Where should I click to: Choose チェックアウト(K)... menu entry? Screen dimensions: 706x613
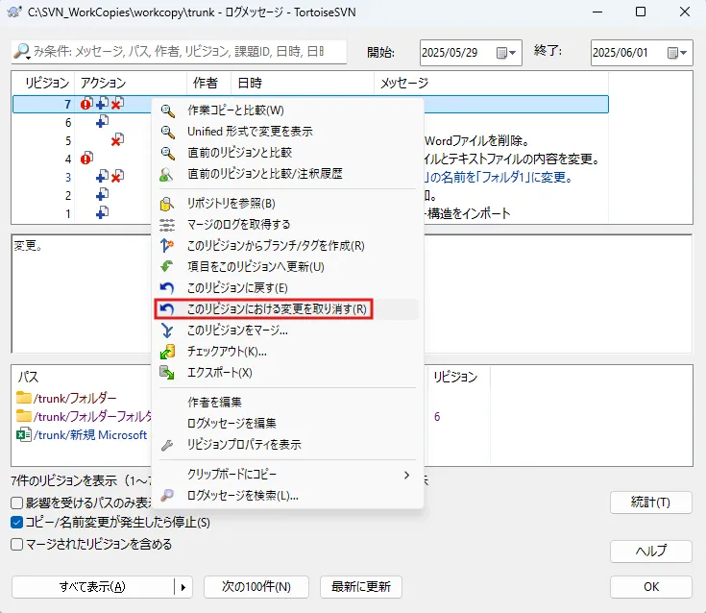point(288,352)
